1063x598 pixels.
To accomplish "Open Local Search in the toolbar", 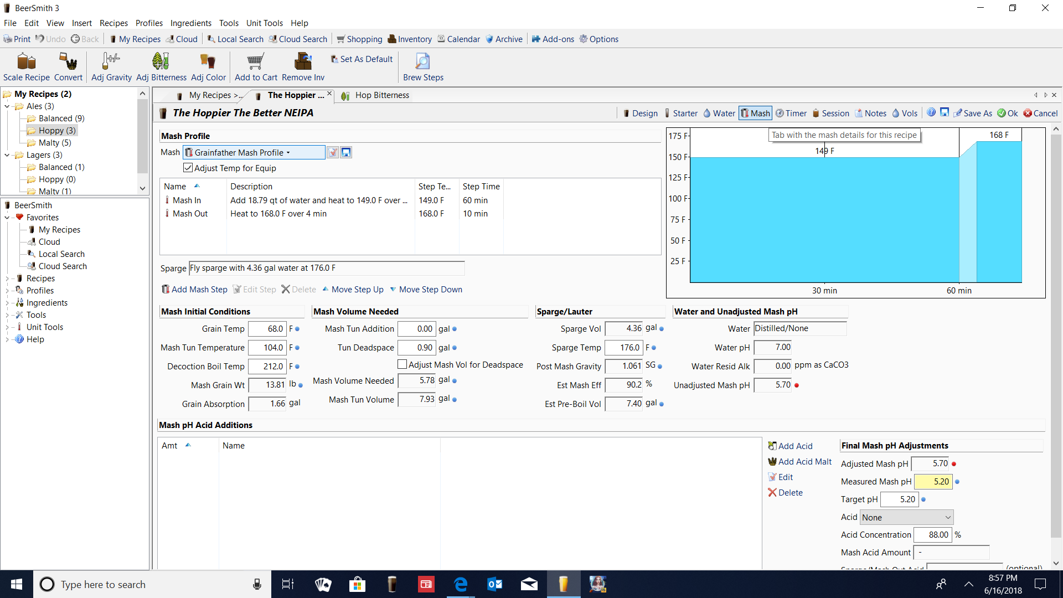I will 235,39.
